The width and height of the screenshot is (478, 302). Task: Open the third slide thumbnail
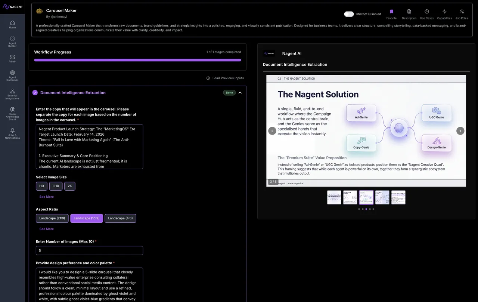(366, 197)
